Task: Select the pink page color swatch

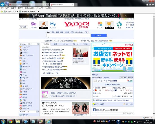Action: [x=121, y=19]
